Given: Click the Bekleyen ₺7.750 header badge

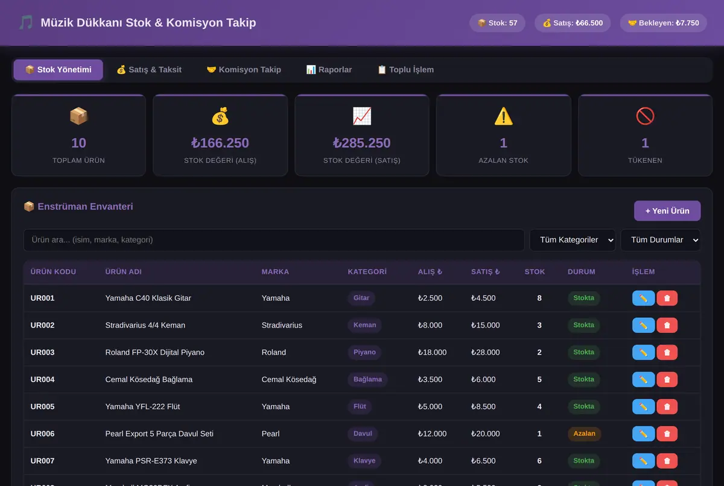Looking at the screenshot, I should [664, 23].
